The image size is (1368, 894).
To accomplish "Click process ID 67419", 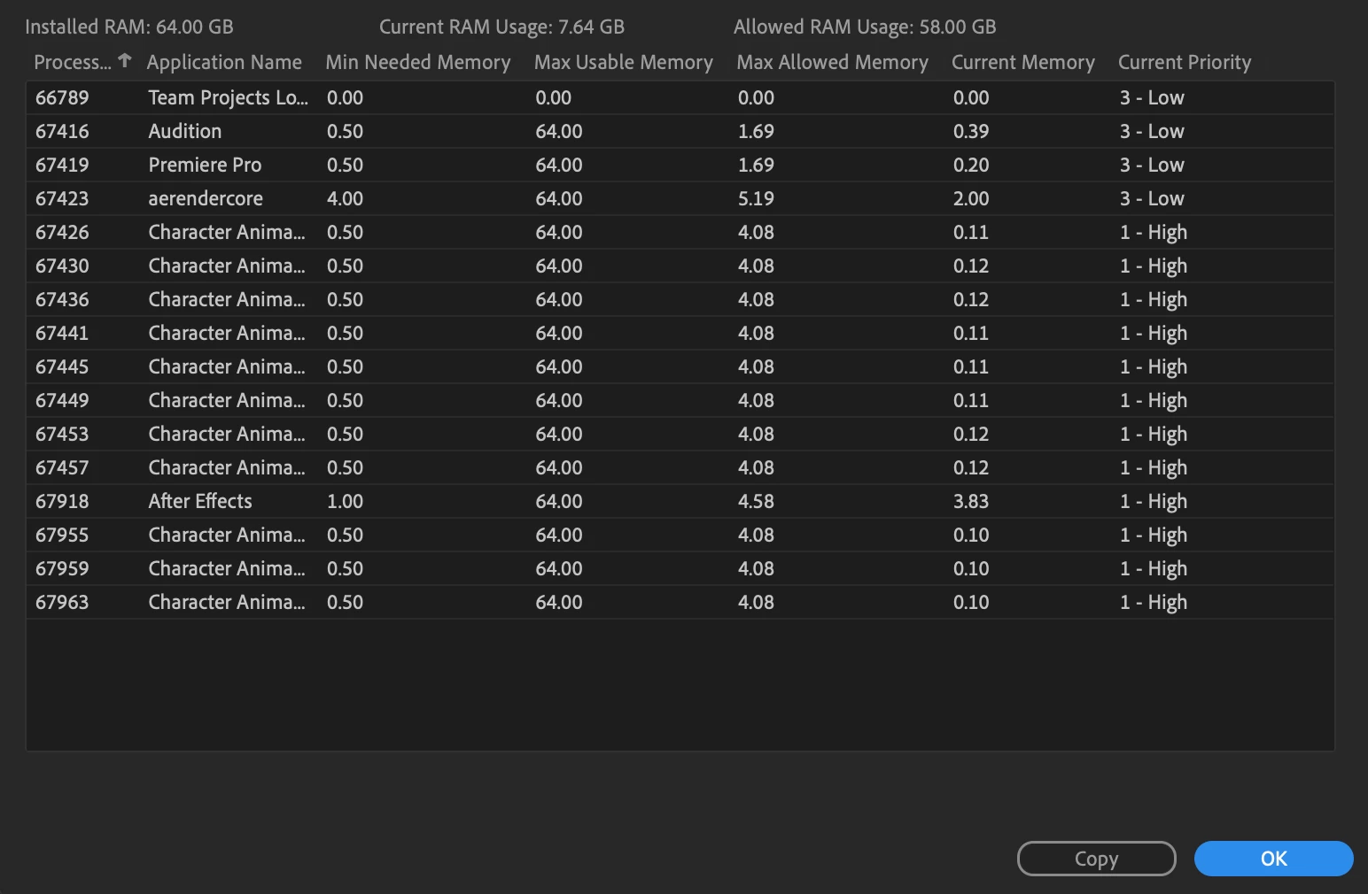I will (62, 165).
